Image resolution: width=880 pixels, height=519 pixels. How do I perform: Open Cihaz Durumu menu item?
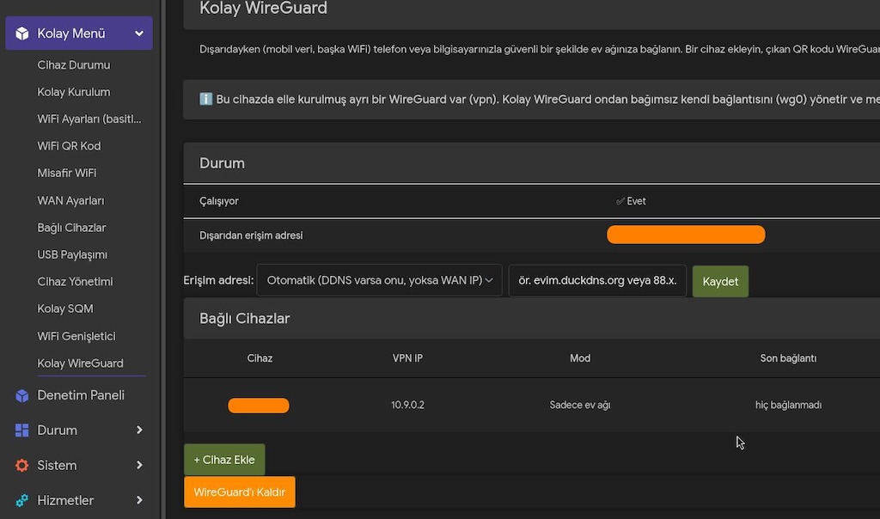tap(74, 65)
